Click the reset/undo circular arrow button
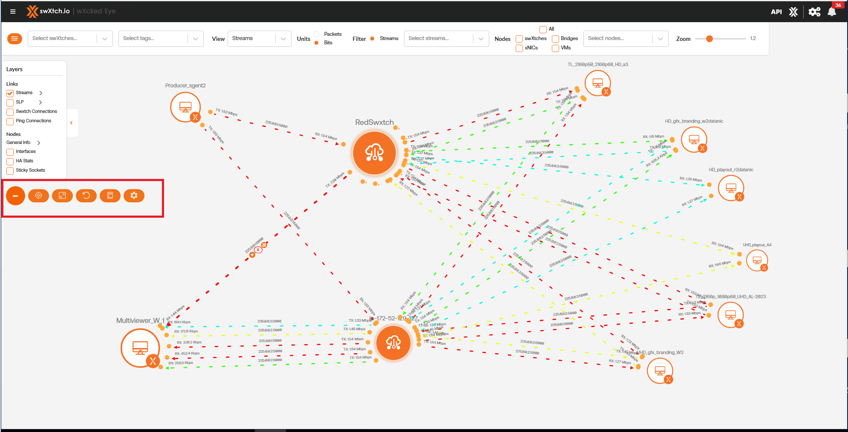 86,196
